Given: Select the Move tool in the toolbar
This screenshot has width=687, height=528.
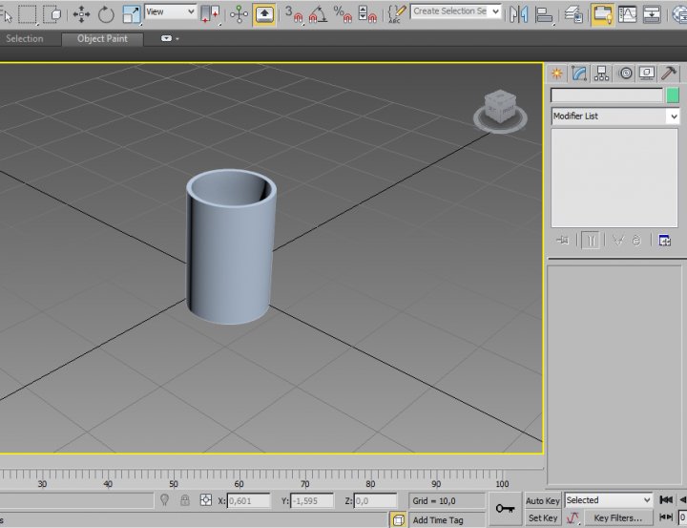Looking at the screenshot, I should [x=81, y=13].
